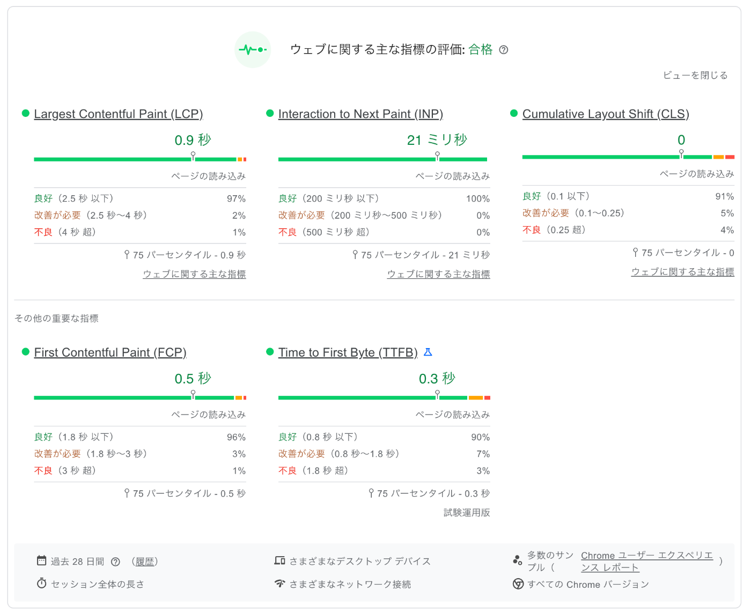Click network connection icon beside さまざまなネットワーク接続
Viewport: 751px width, 613px height.
(279, 584)
